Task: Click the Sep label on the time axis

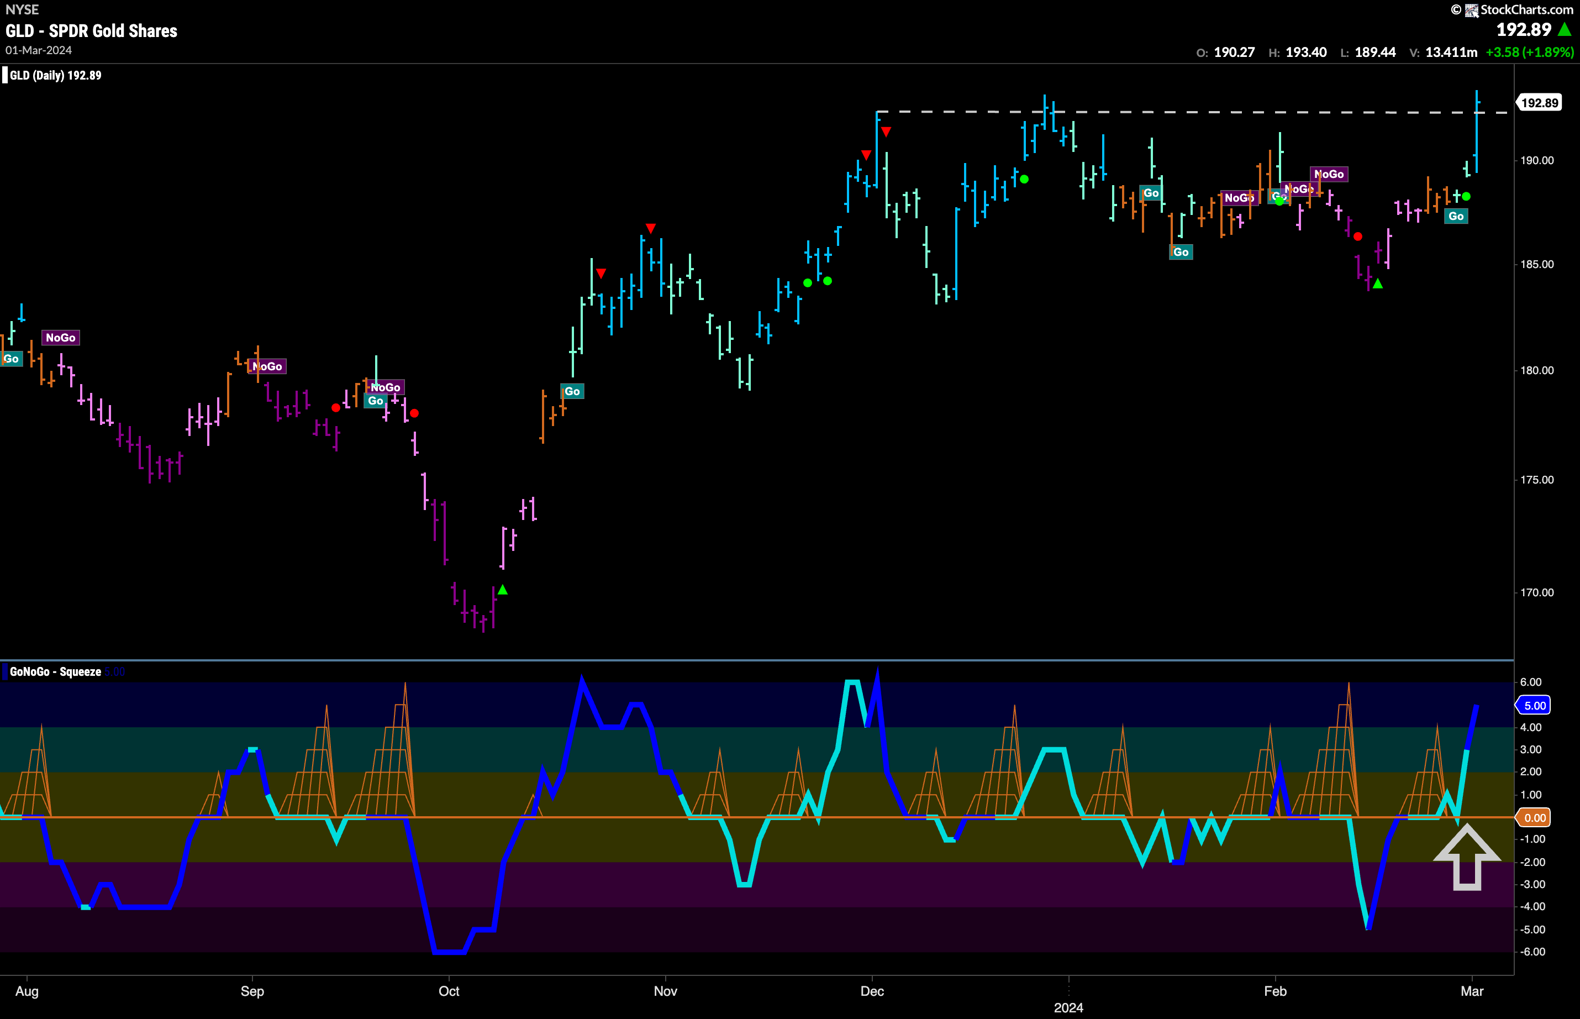Action: pos(252,991)
